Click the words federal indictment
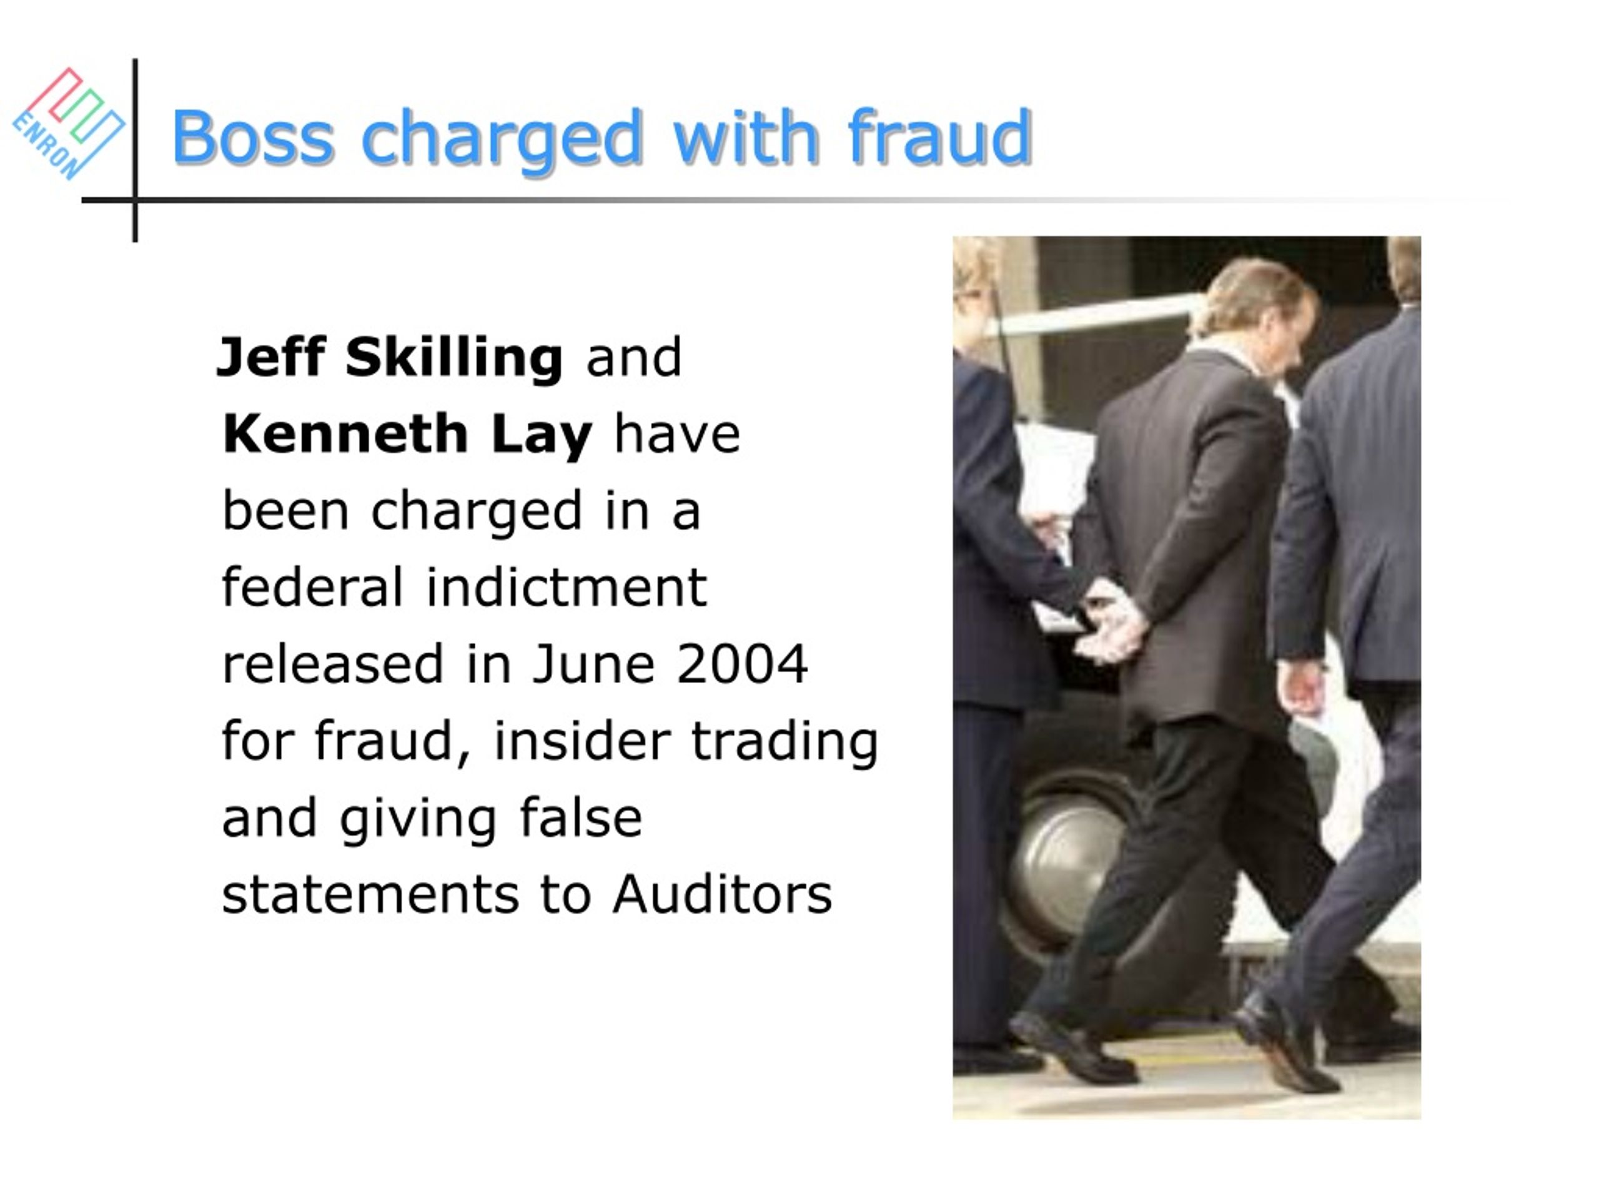 pyautogui.click(x=464, y=587)
